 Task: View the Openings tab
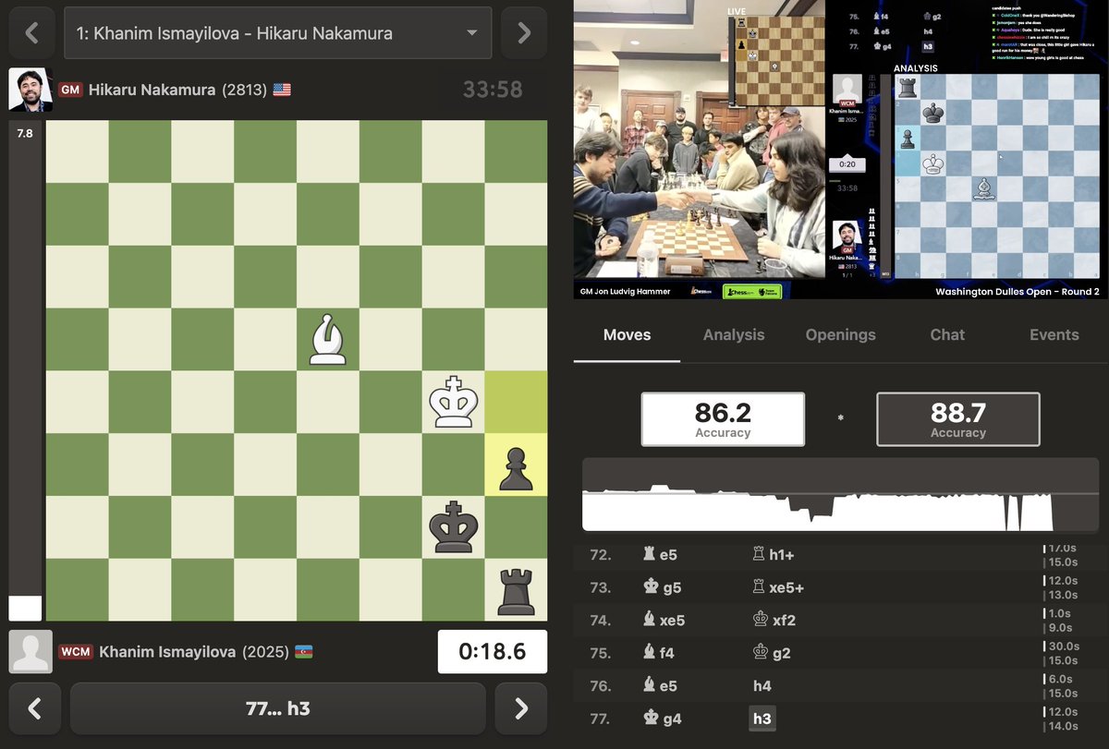coord(840,335)
